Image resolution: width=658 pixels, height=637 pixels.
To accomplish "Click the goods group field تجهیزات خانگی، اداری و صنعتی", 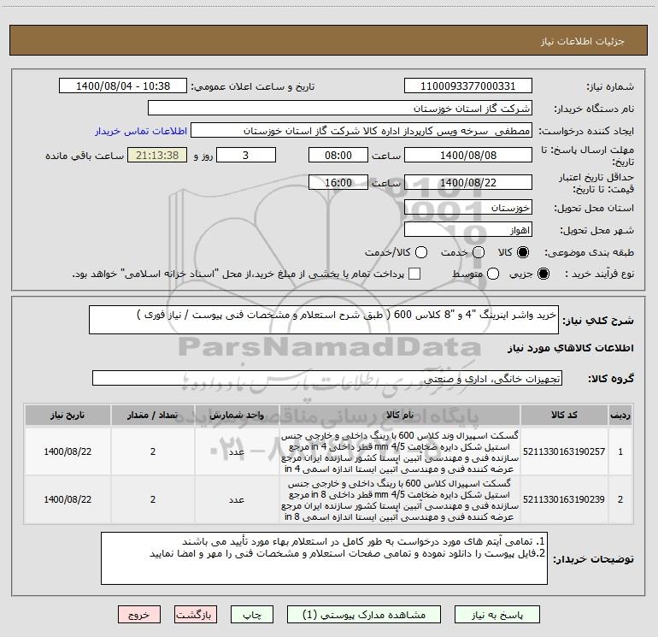I will [327, 378].
